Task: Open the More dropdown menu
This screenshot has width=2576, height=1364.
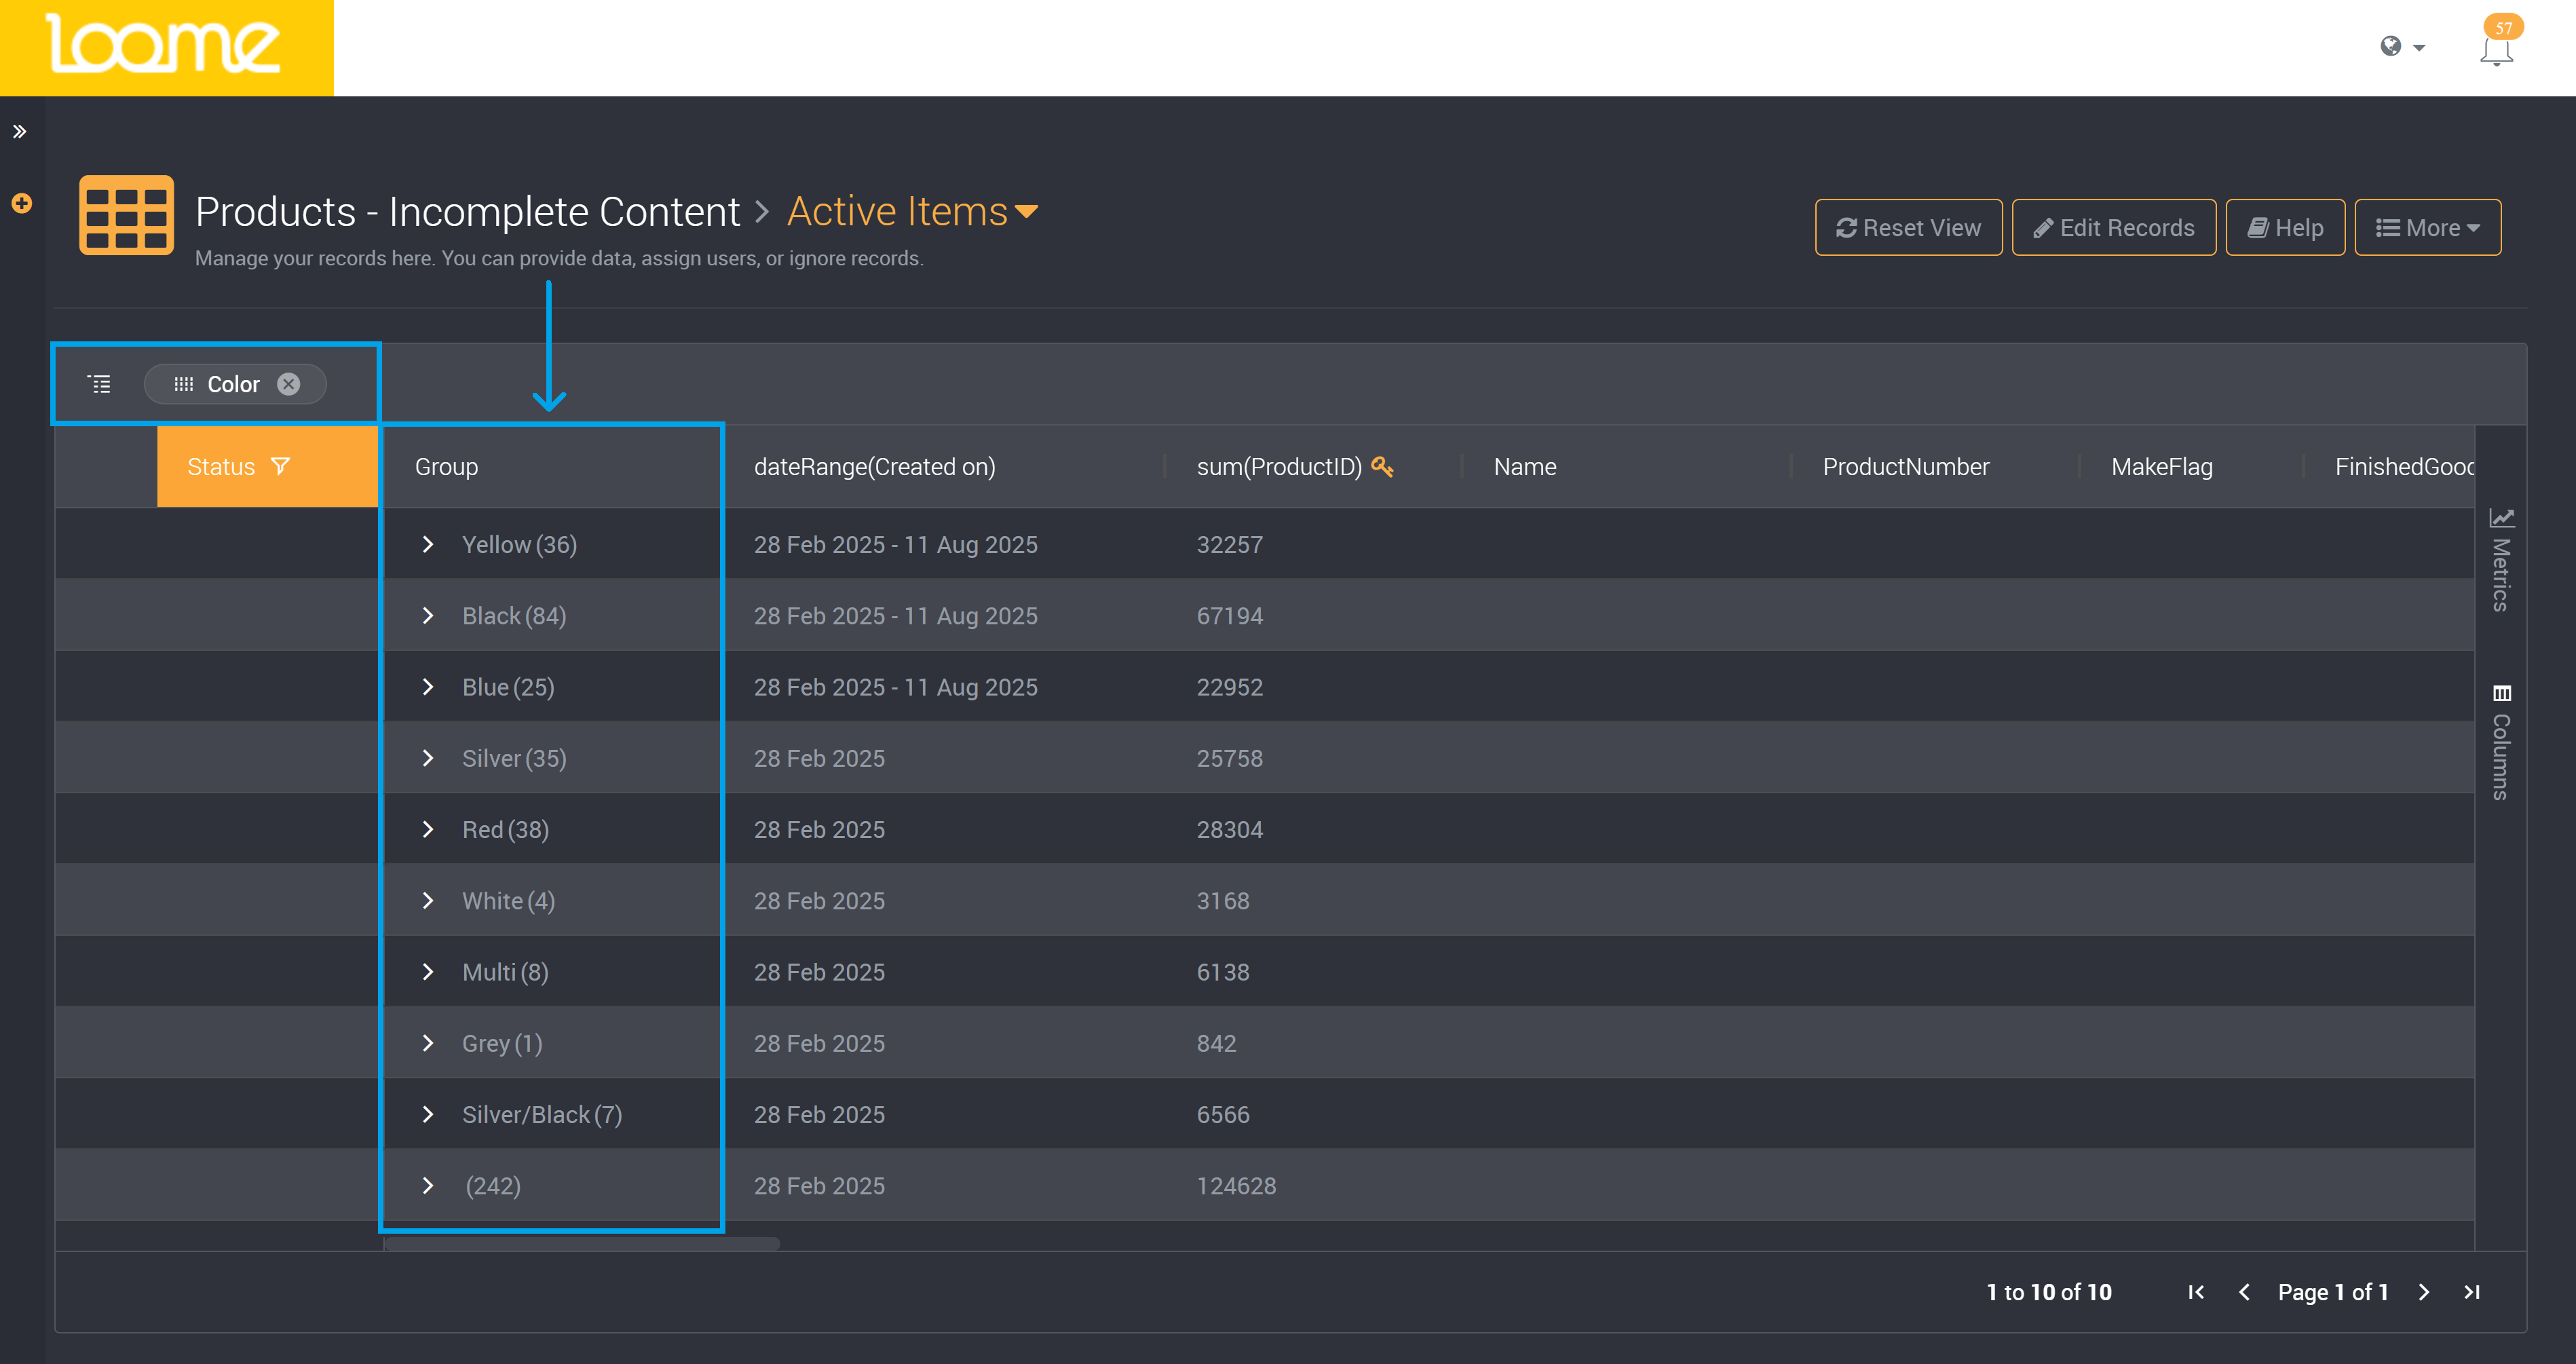Action: (2427, 227)
